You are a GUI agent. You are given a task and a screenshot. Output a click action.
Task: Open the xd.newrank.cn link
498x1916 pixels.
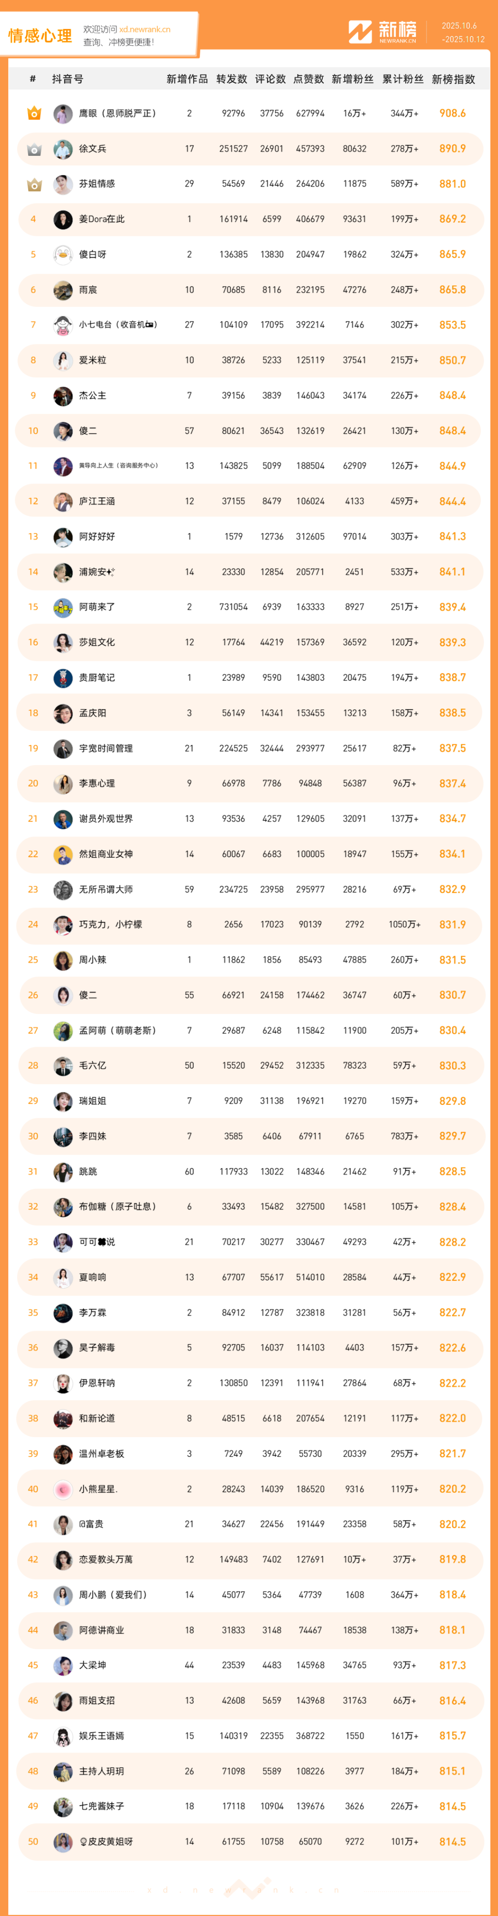tap(144, 30)
